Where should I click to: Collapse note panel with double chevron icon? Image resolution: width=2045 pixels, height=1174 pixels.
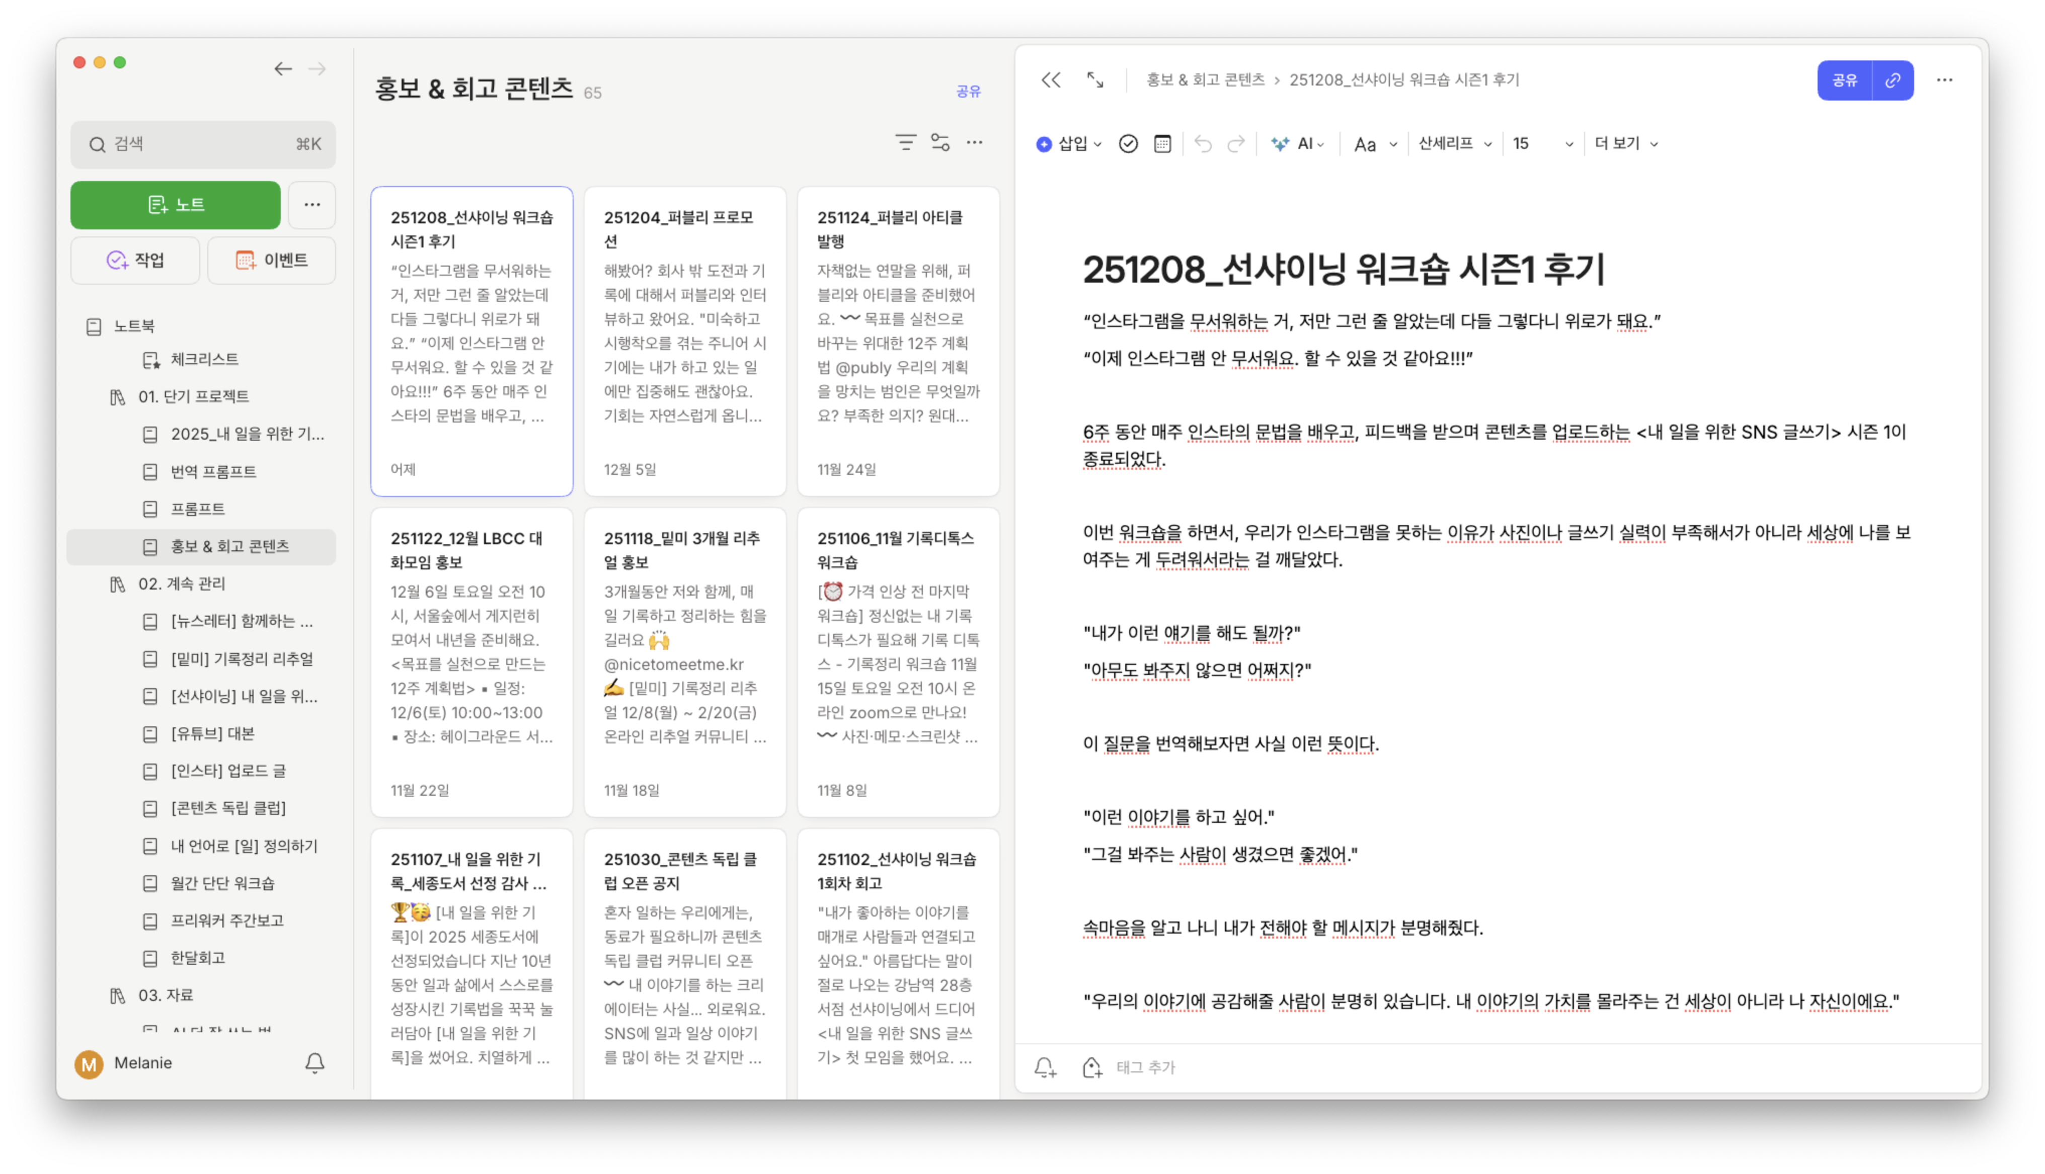[1051, 80]
